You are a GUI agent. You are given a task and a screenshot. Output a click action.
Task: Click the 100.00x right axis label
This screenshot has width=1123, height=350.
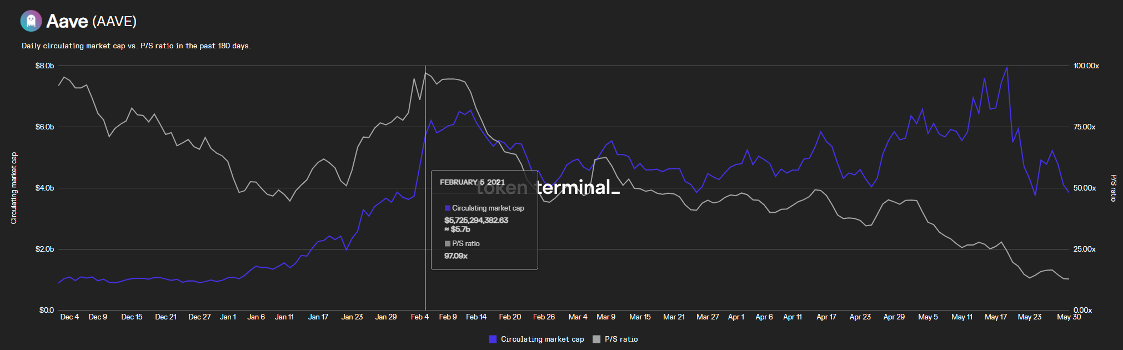click(x=1086, y=66)
